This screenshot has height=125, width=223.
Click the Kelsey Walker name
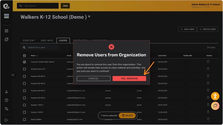tap(36, 119)
